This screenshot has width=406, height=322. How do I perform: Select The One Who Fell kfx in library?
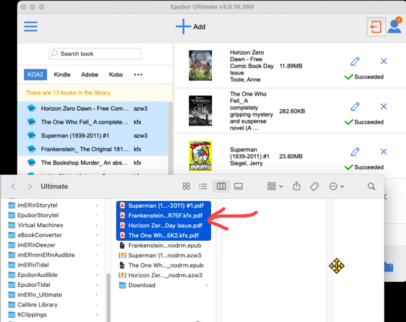(93, 122)
